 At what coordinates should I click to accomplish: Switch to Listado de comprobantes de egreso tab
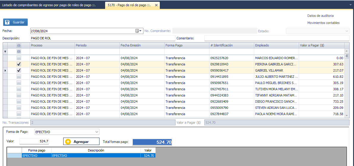[x=49, y=5]
